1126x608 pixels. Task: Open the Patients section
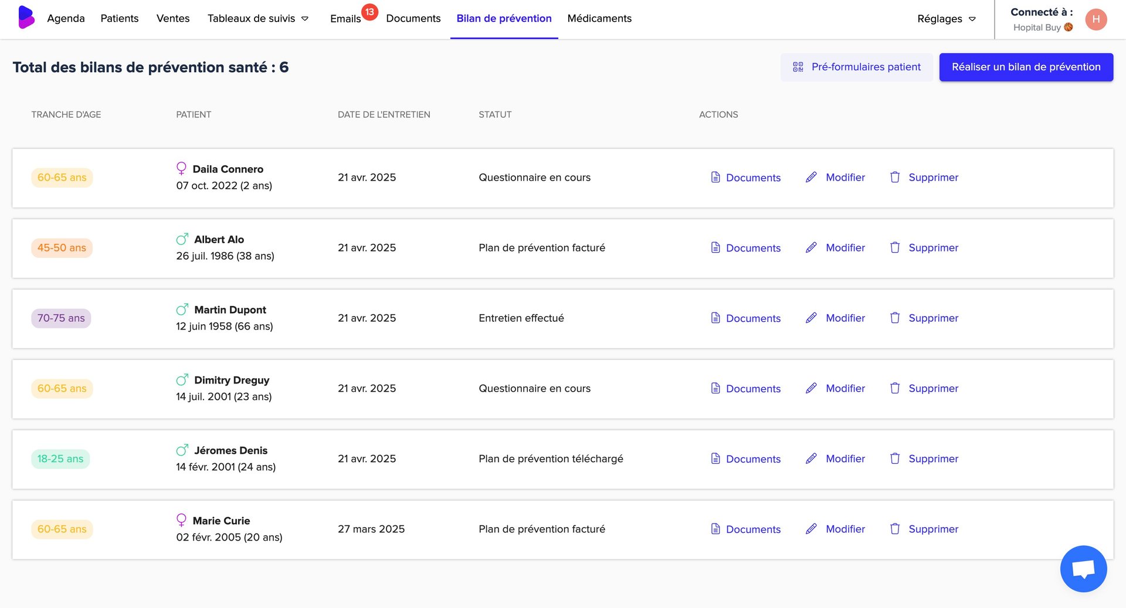pos(120,19)
